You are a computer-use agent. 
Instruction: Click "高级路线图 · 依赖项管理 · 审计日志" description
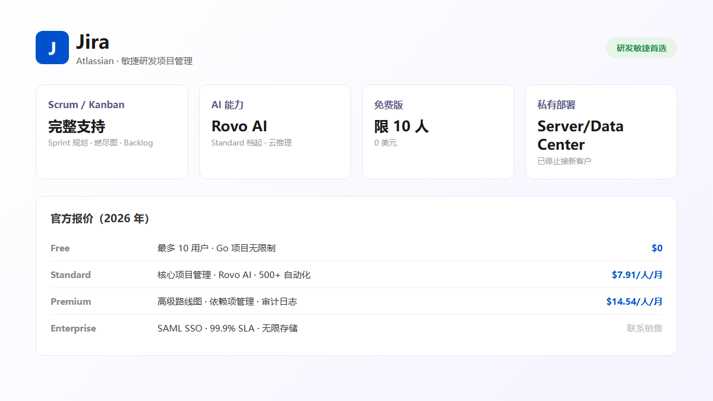pyautogui.click(x=227, y=302)
